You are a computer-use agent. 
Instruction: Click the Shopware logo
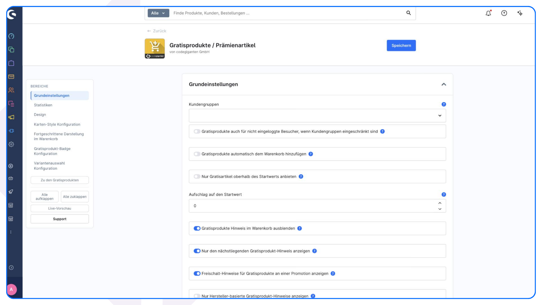click(12, 14)
